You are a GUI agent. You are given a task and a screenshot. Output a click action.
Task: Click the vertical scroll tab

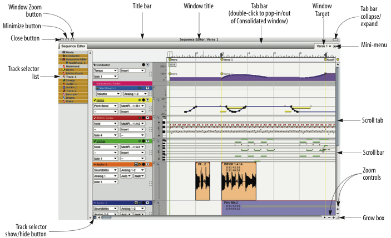[338, 107]
